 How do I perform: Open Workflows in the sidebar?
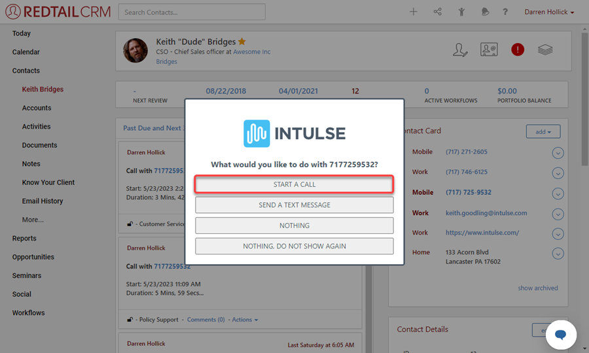(x=29, y=313)
